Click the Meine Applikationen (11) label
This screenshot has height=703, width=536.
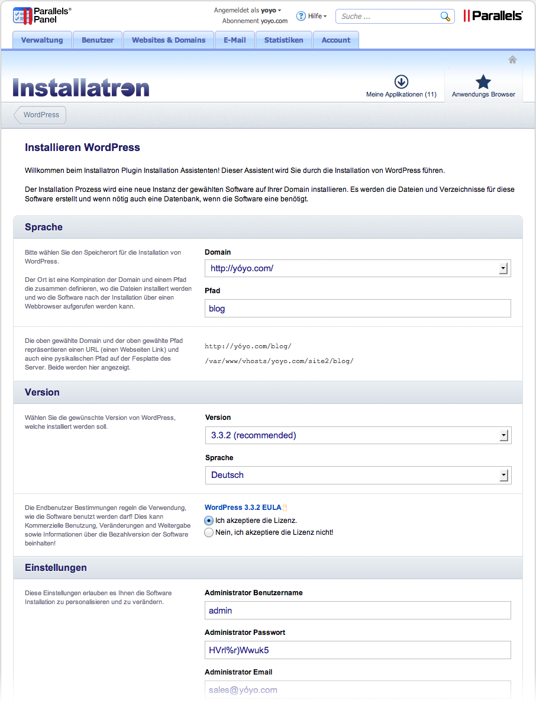(401, 95)
